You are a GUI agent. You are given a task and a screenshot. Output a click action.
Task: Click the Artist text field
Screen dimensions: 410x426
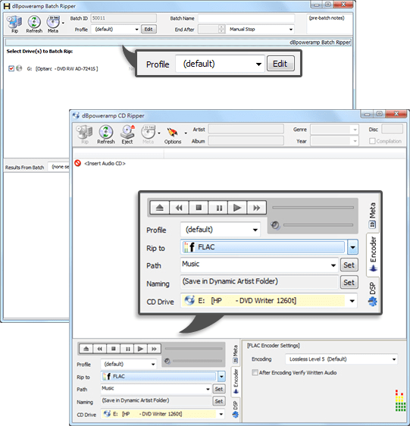tap(246, 129)
